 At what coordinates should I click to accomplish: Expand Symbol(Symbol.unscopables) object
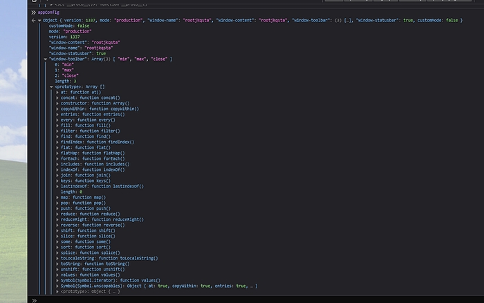click(x=57, y=286)
